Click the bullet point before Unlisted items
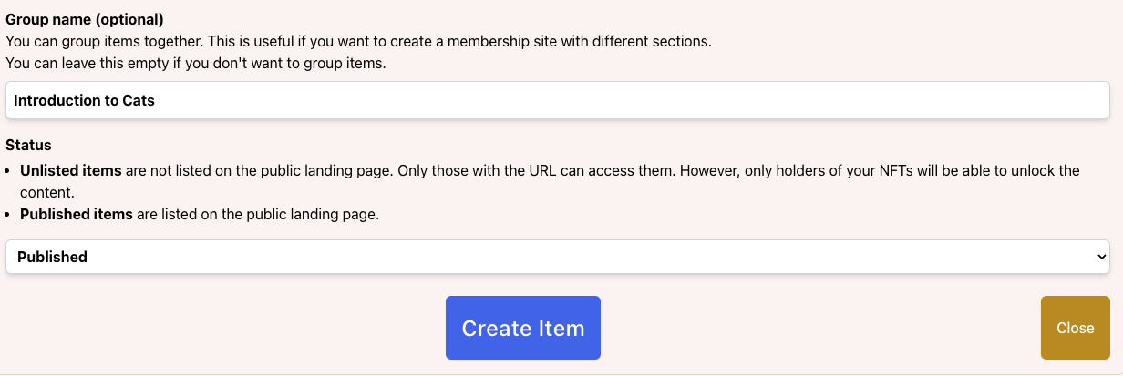This screenshot has height=376, width=1123. click(x=10, y=171)
